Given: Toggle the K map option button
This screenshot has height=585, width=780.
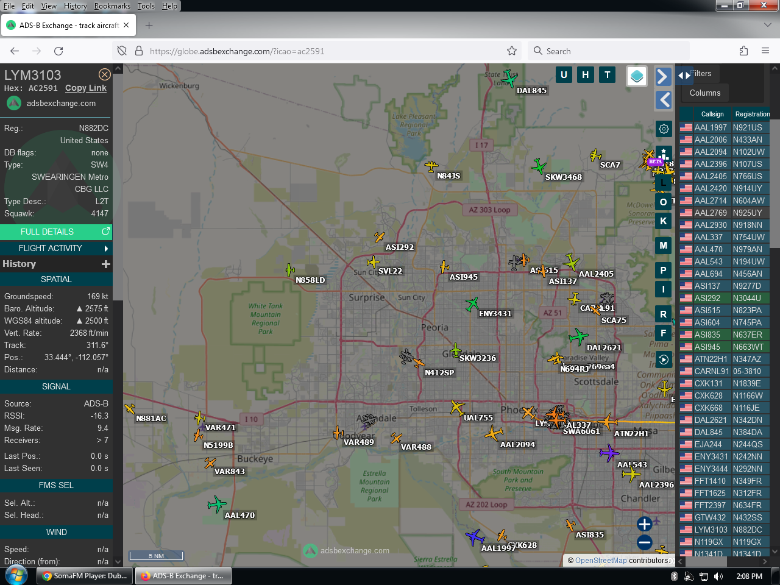Looking at the screenshot, I should tap(664, 221).
